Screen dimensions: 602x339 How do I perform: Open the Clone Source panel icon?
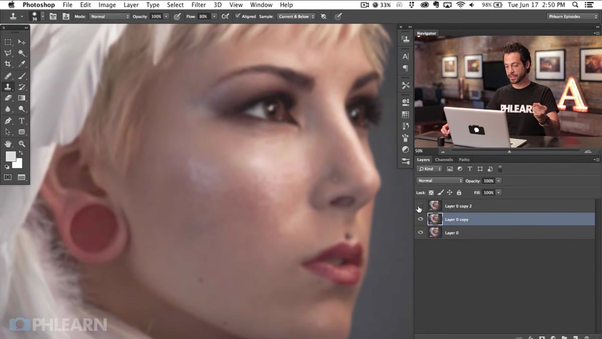pos(405,39)
